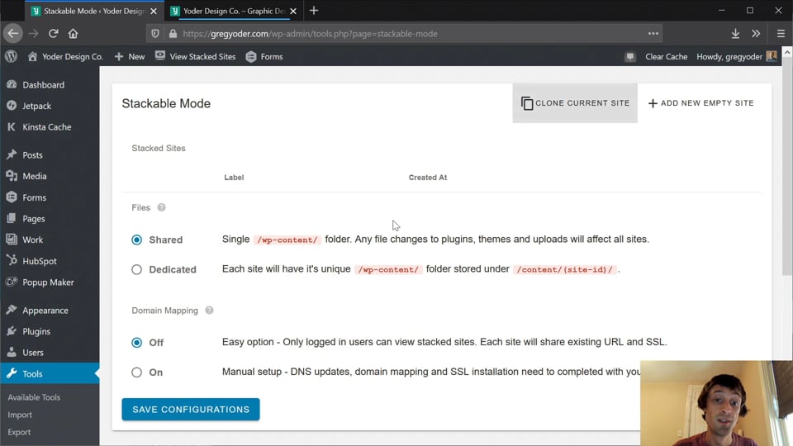Viewport: 793px width, 446px height.
Task: Open Available Tools submenu link
Action: pos(34,397)
